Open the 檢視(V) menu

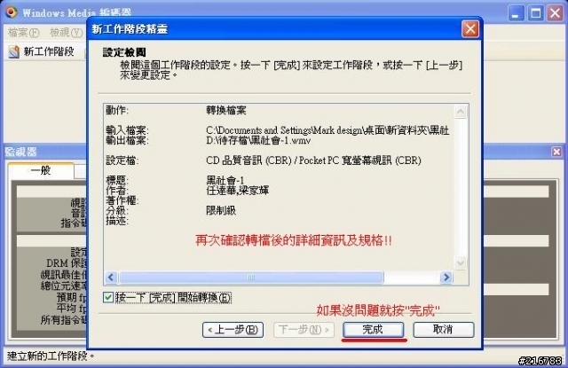(x=67, y=33)
